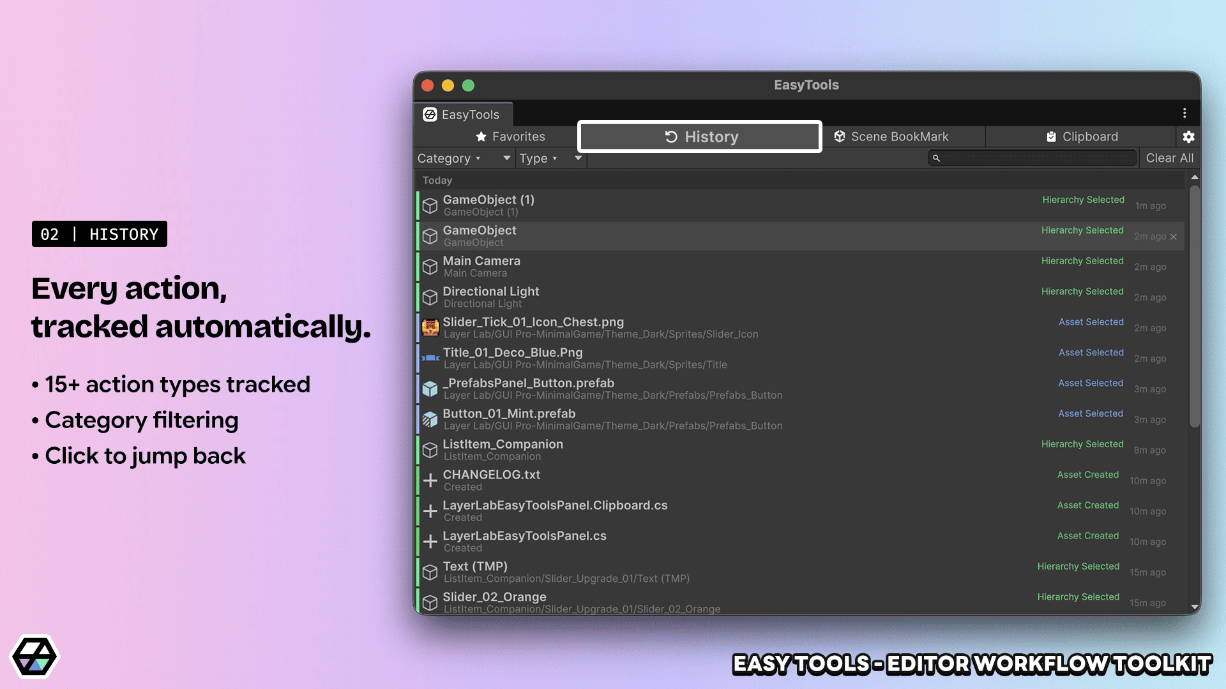Click the GameObject (1) cube icon

click(x=430, y=205)
